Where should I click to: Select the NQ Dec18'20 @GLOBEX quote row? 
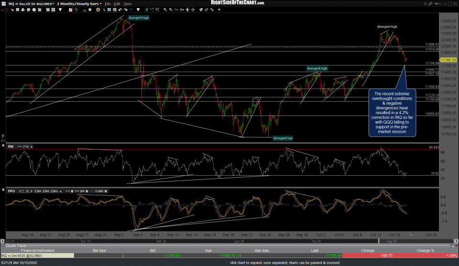229,255
